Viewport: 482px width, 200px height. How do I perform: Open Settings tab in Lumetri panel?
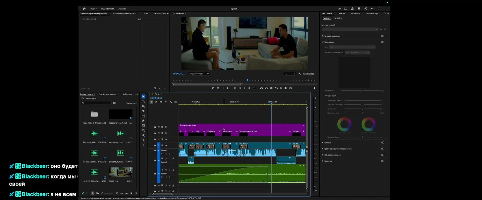click(x=338, y=18)
